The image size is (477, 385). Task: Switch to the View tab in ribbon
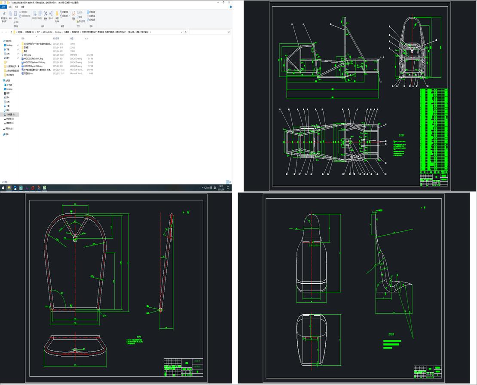[23, 7]
